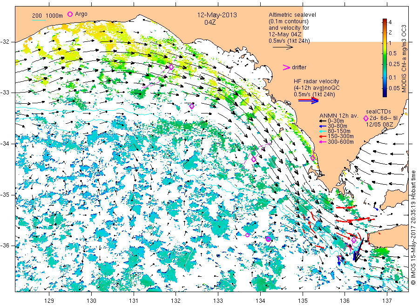Click the filled Argo circle near 36S 134.2E

(268, 239)
